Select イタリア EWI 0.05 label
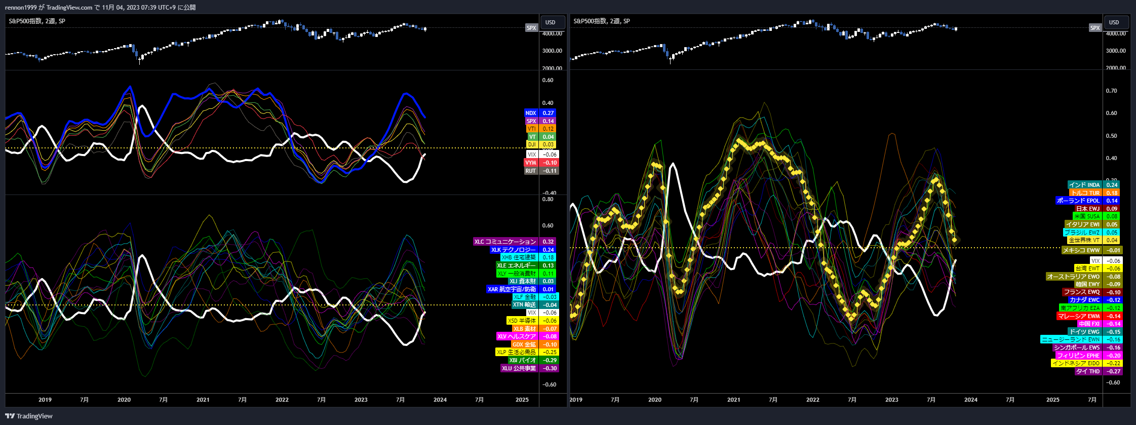 click(1092, 224)
